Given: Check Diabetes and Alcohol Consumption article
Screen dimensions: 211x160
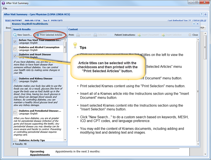Looking at the screenshot, I should [15, 49].
